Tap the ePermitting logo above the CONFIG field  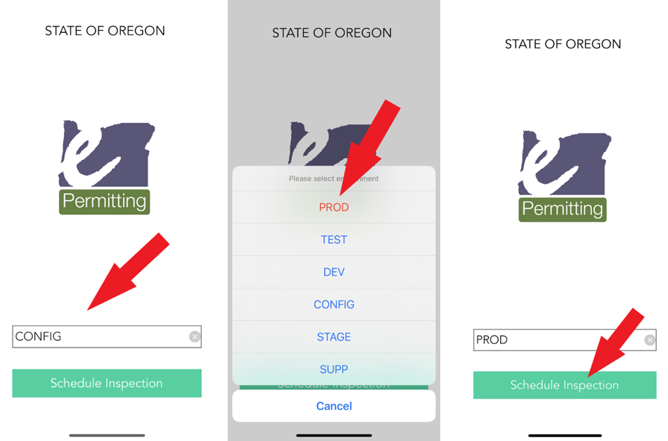pyautogui.click(x=105, y=167)
